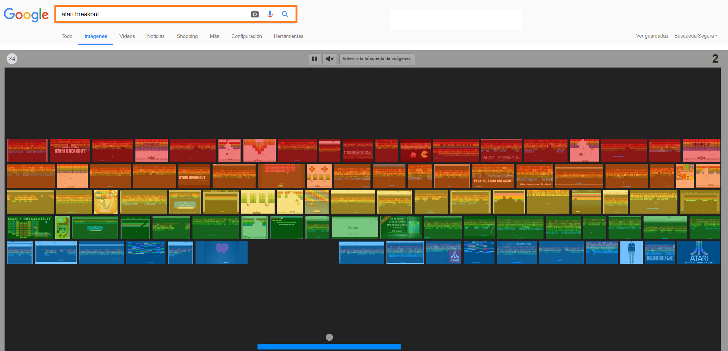This screenshot has height=351, width=728.
Task: Click the ATARI BREAKOUT GAME red brick
Action: [358, 150]
